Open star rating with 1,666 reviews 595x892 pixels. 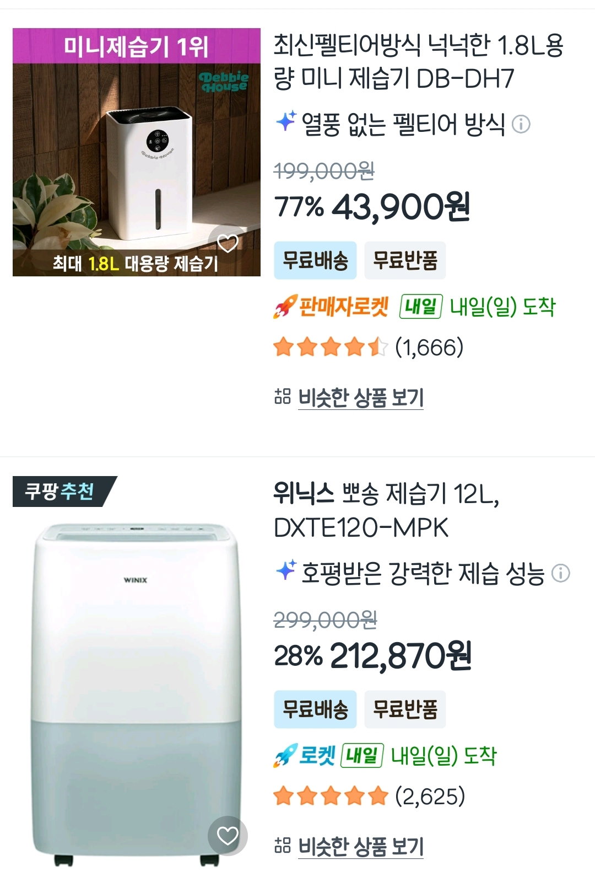coord(369,348)
